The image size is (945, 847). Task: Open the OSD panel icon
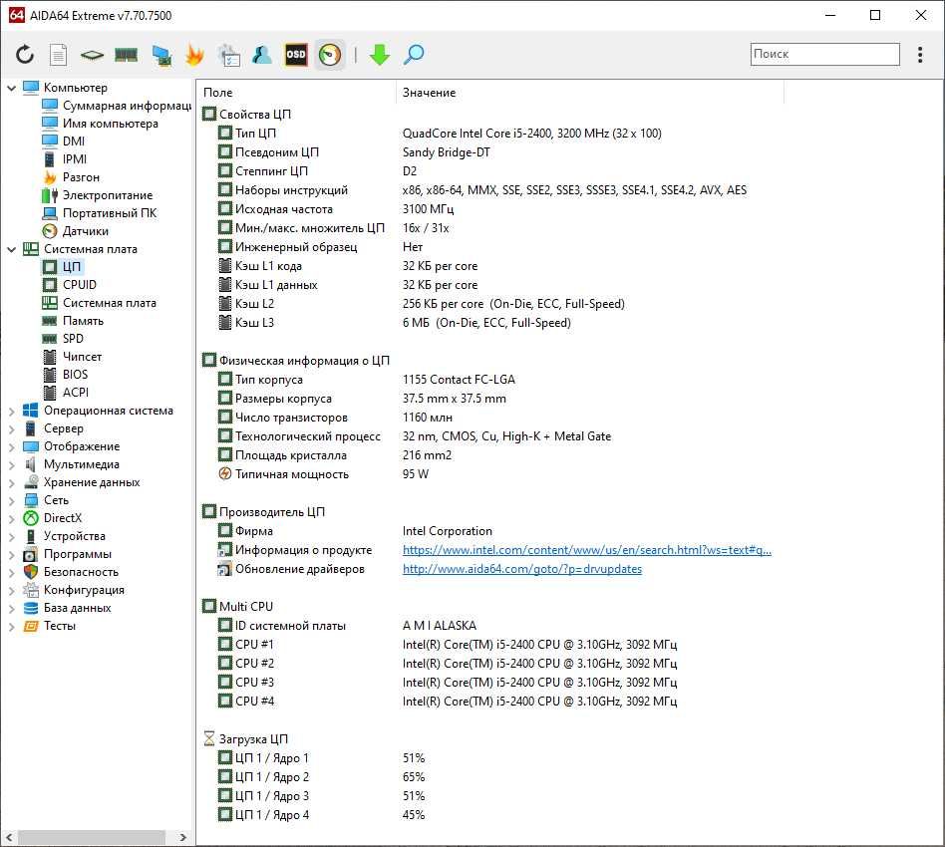click(296, 55)
